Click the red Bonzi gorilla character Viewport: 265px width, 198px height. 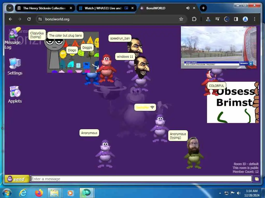click(106, 68)
